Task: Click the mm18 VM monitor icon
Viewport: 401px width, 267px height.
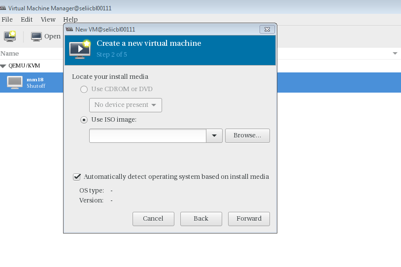Action: pyautogui.click(x=15, y=83)
